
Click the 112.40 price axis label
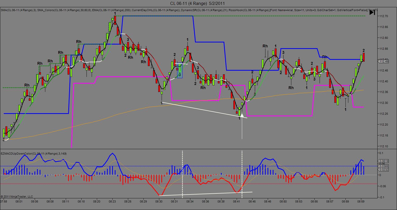pos(384,81)
